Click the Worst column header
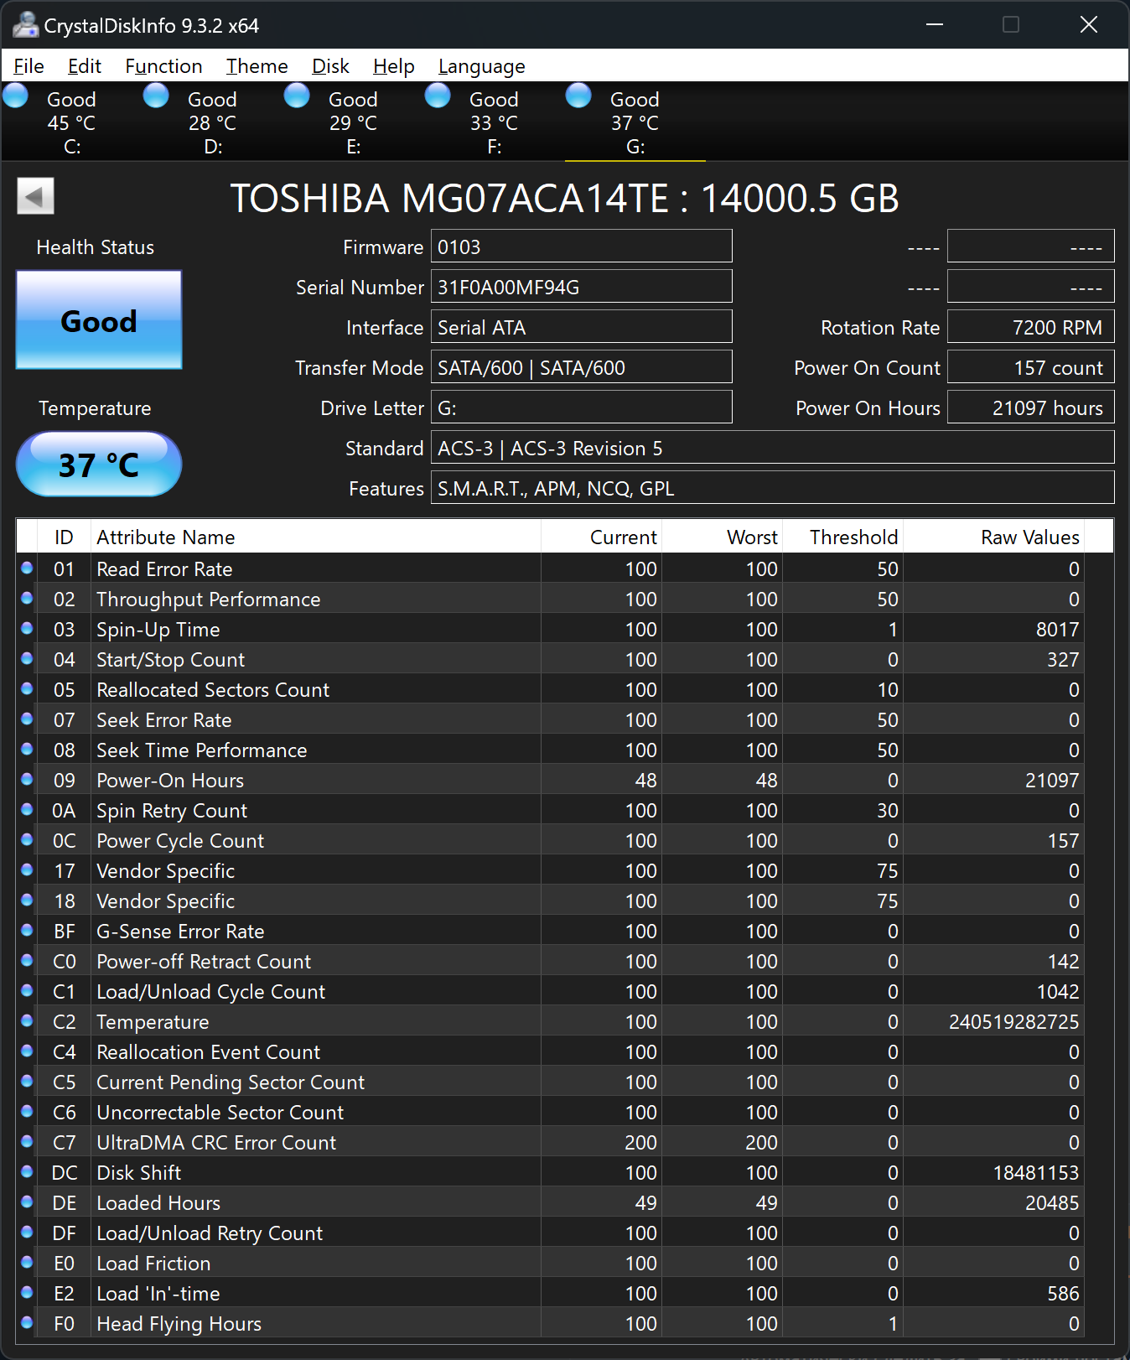1130x1360 pixels. click(x=722, y=537)
